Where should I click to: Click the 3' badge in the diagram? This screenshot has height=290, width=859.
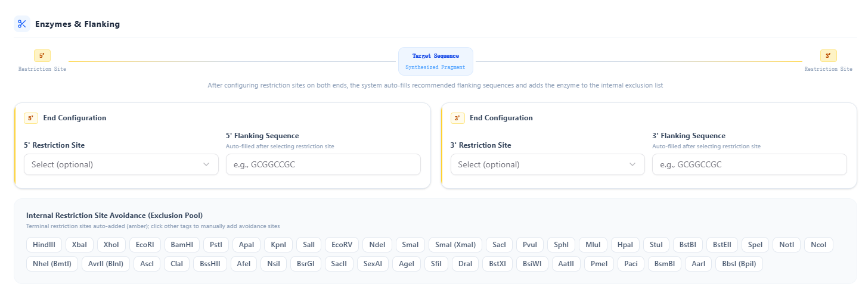tap(828, 56)
